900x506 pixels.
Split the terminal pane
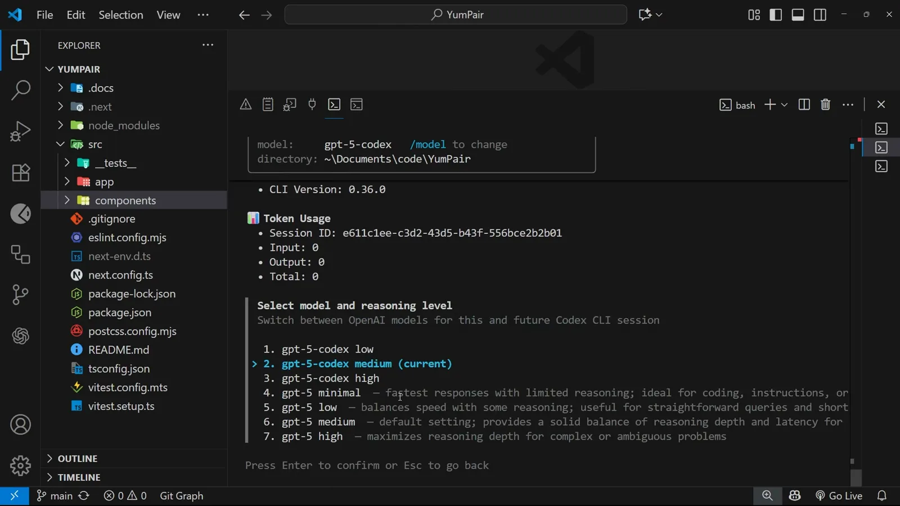tap(804, 105)
